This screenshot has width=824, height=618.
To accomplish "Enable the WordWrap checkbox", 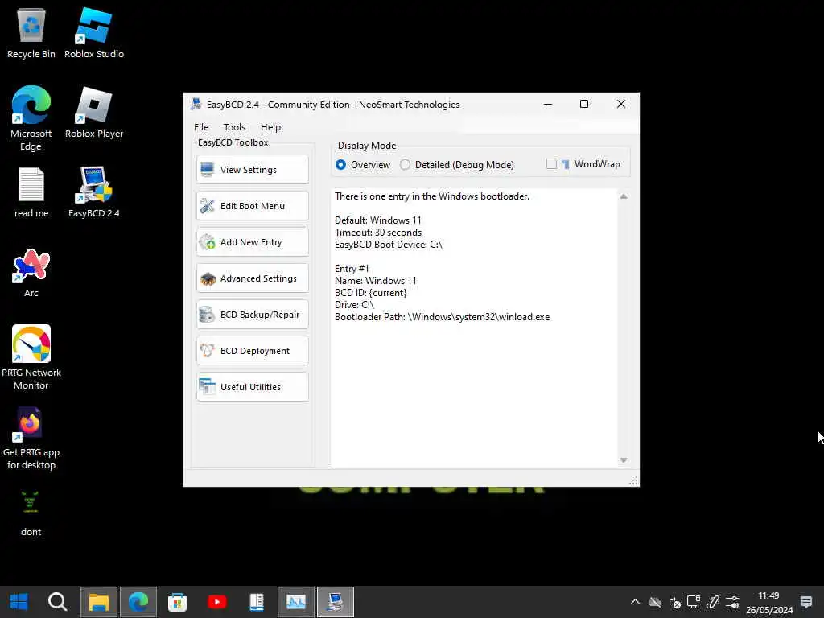I will click(x=551, y=164).
